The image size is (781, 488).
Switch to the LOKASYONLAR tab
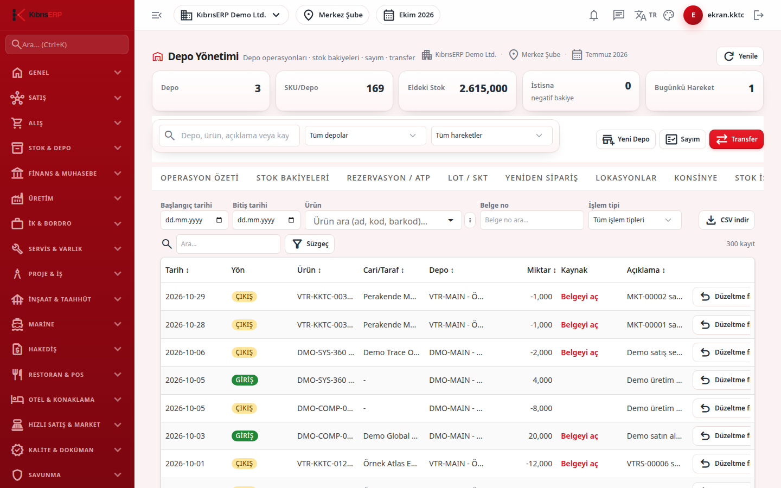[626, 178]
